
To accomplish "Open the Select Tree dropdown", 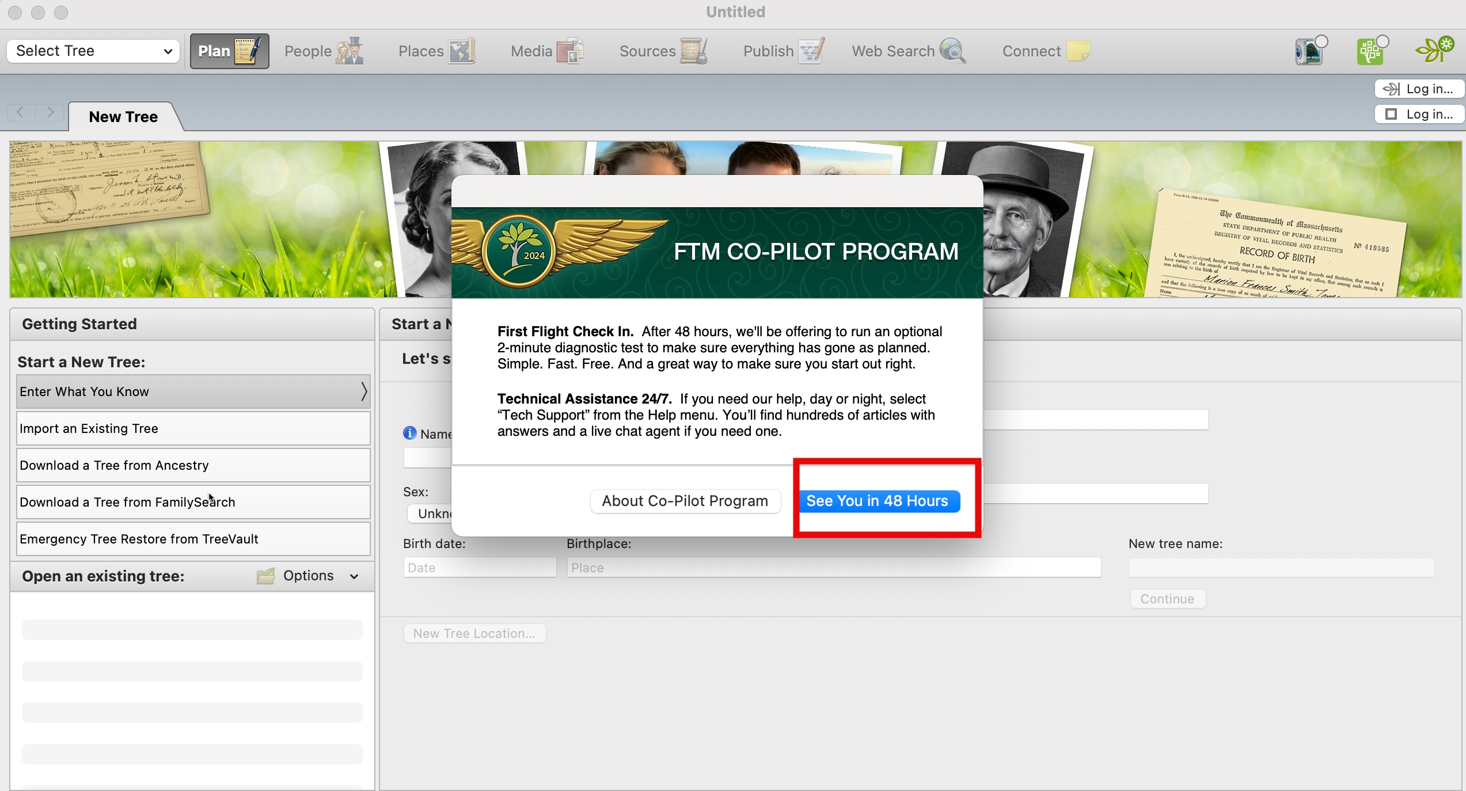I will [x=93, y=51].
